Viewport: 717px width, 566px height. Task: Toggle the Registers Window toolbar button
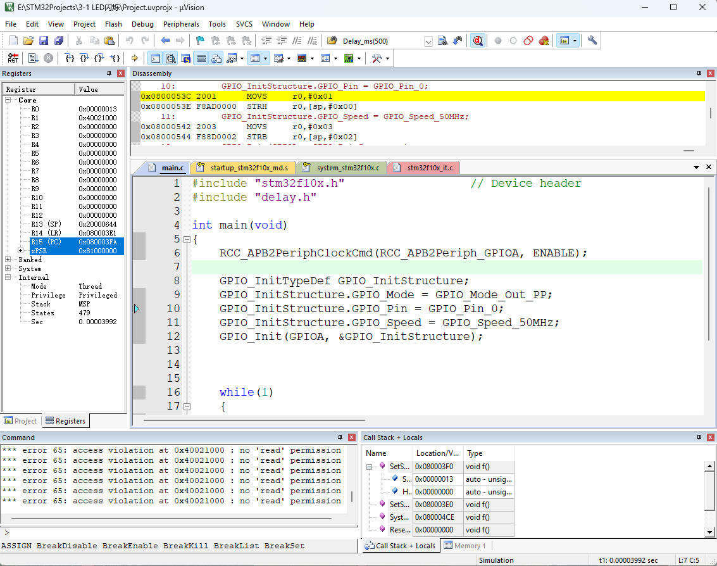point(201,58)
